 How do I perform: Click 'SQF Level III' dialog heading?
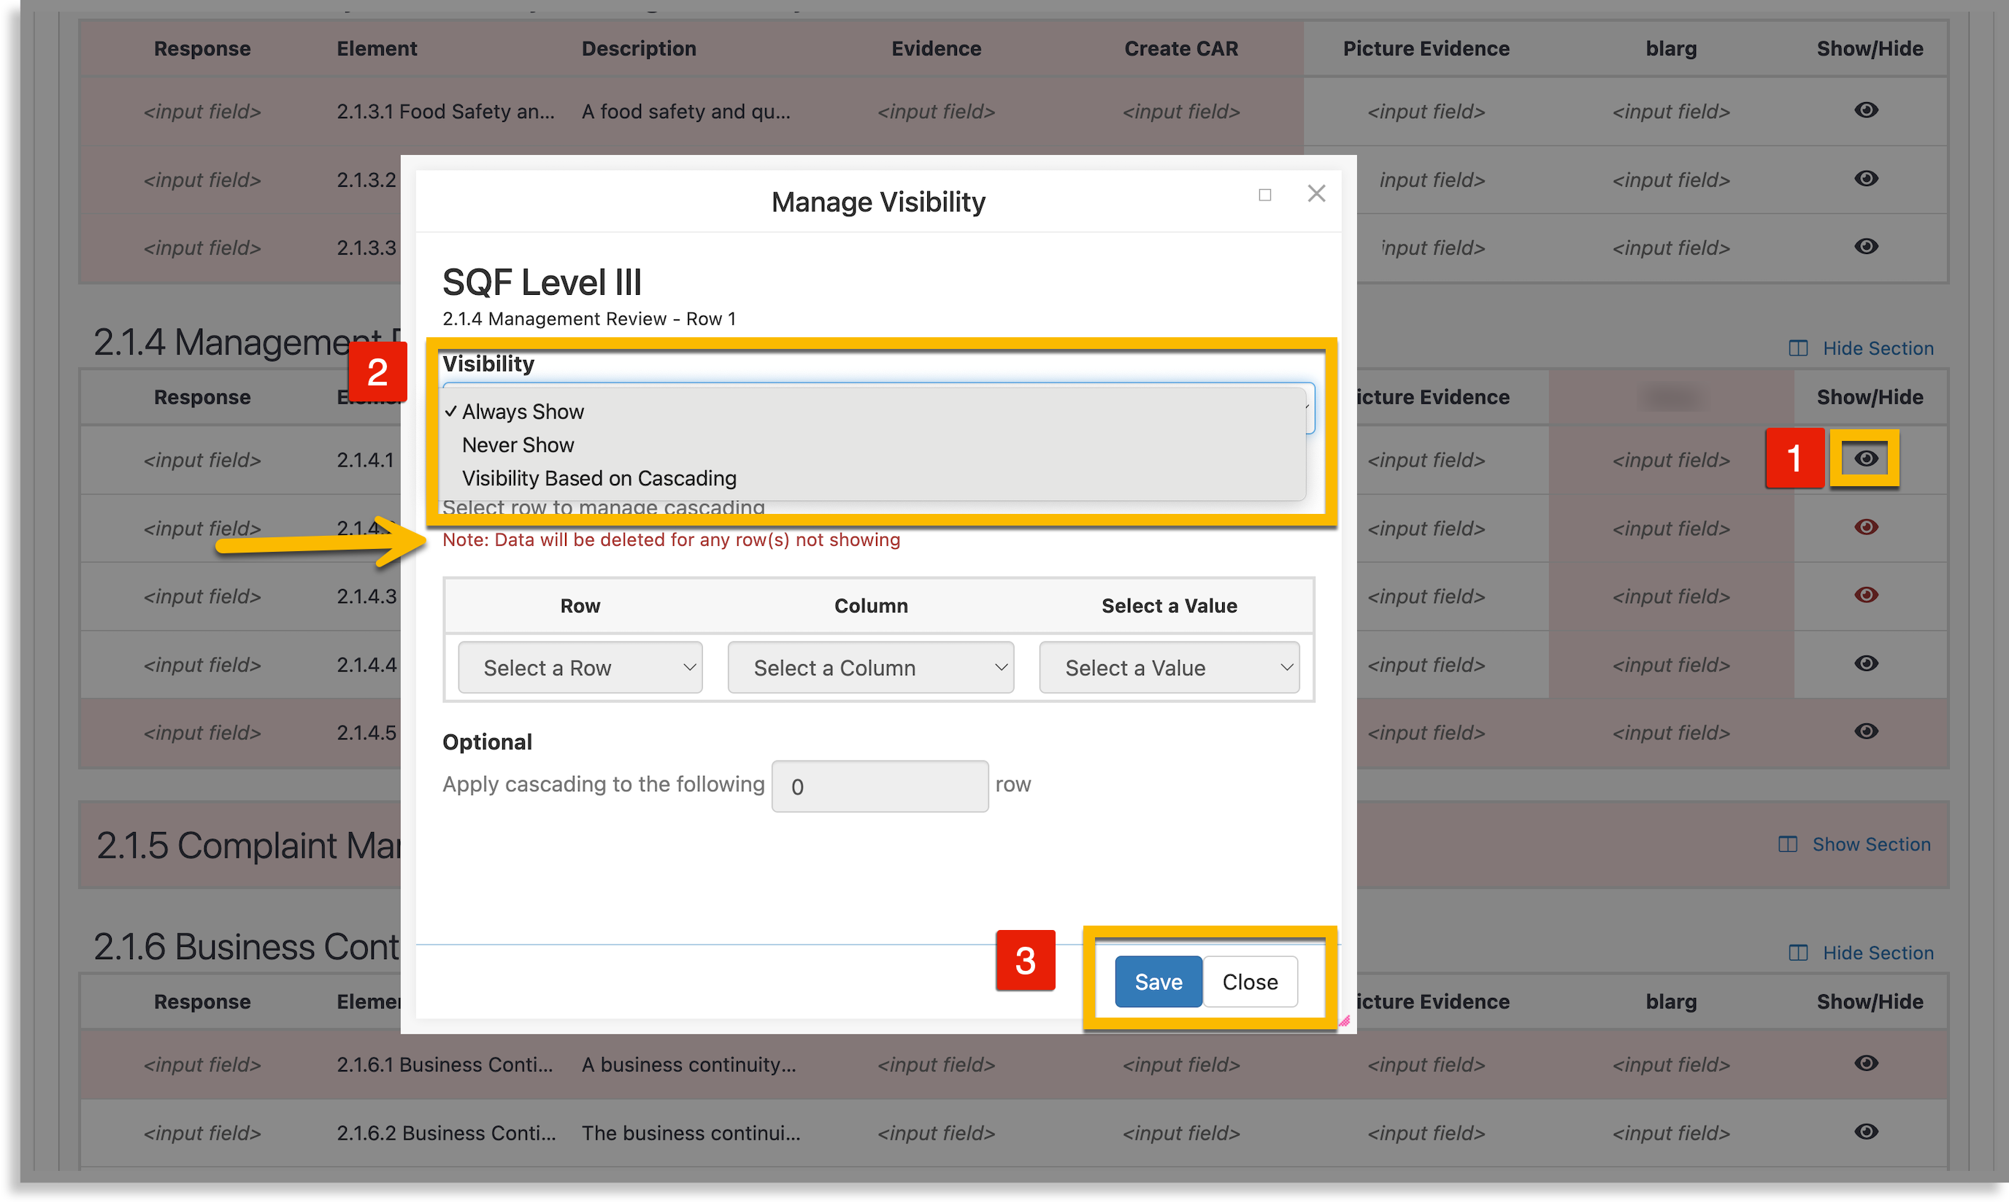click(x=542, y=283)
